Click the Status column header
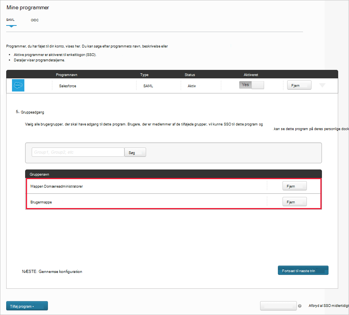This screenshot has height=315, width=349. 190,74
